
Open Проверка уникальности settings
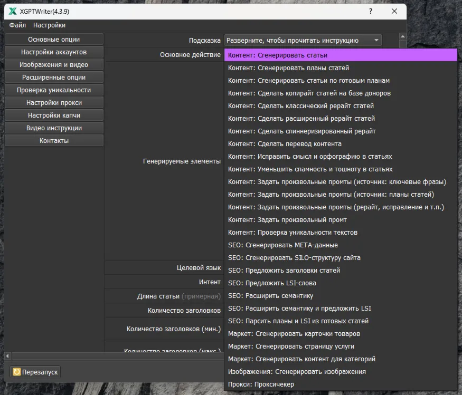[54, 90]
